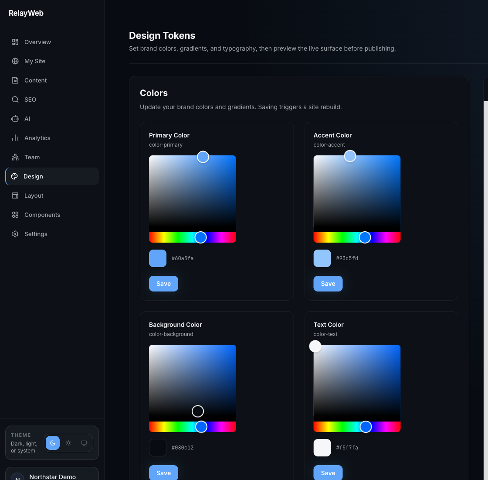The image size is (488, 480).
Task: Click the AI robot icon
Action: [15, 119]
